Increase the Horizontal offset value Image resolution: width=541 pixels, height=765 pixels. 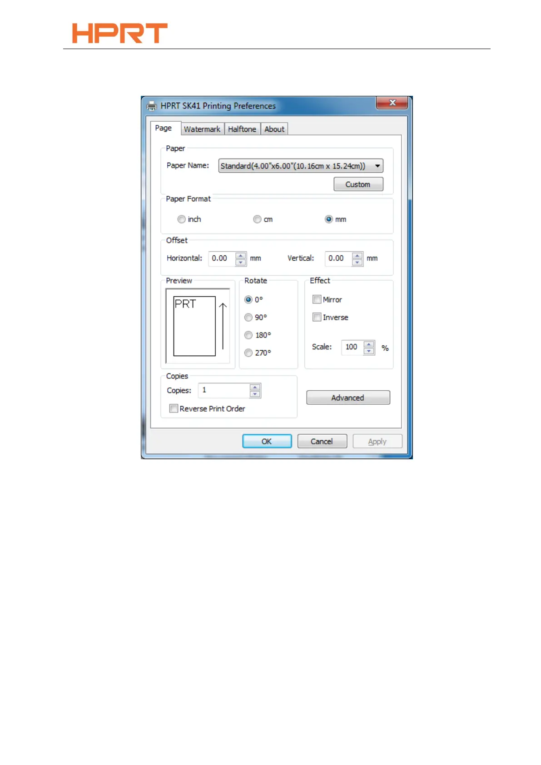coord(241,256)
